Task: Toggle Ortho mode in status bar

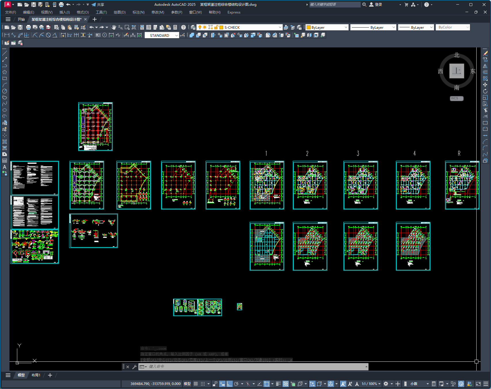Action: click(229, 384)
